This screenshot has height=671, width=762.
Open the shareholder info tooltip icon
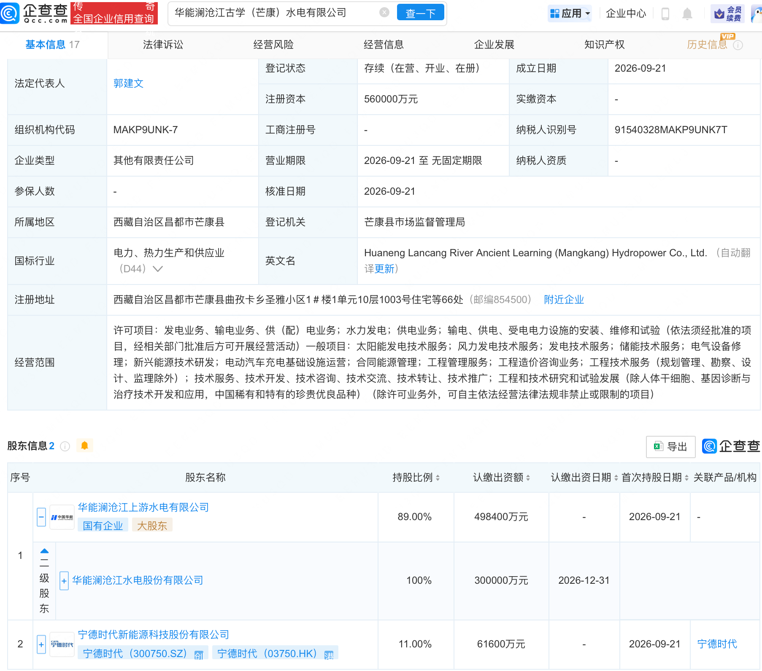click(65, 446)
